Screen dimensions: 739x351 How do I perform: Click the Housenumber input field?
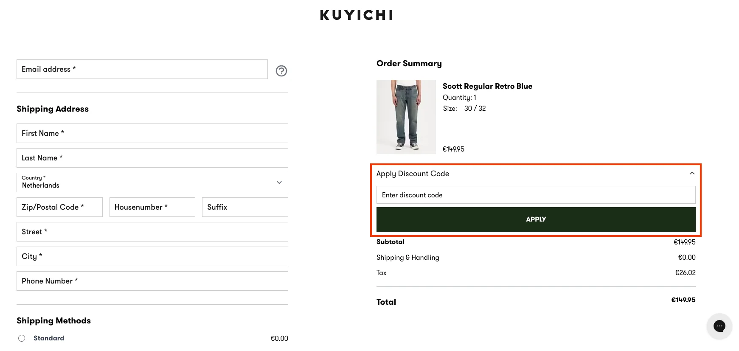tap(152, 207)
